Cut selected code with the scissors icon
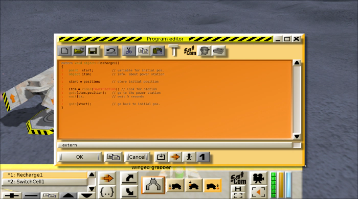358x199 pixels. [129, 51]
